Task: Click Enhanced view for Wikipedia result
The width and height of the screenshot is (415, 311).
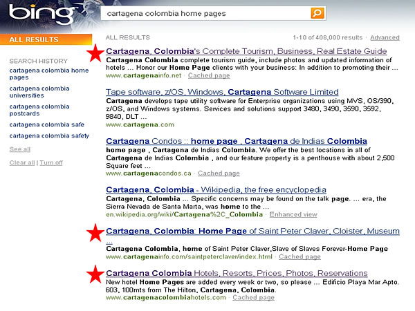Action: pos(294,214)
